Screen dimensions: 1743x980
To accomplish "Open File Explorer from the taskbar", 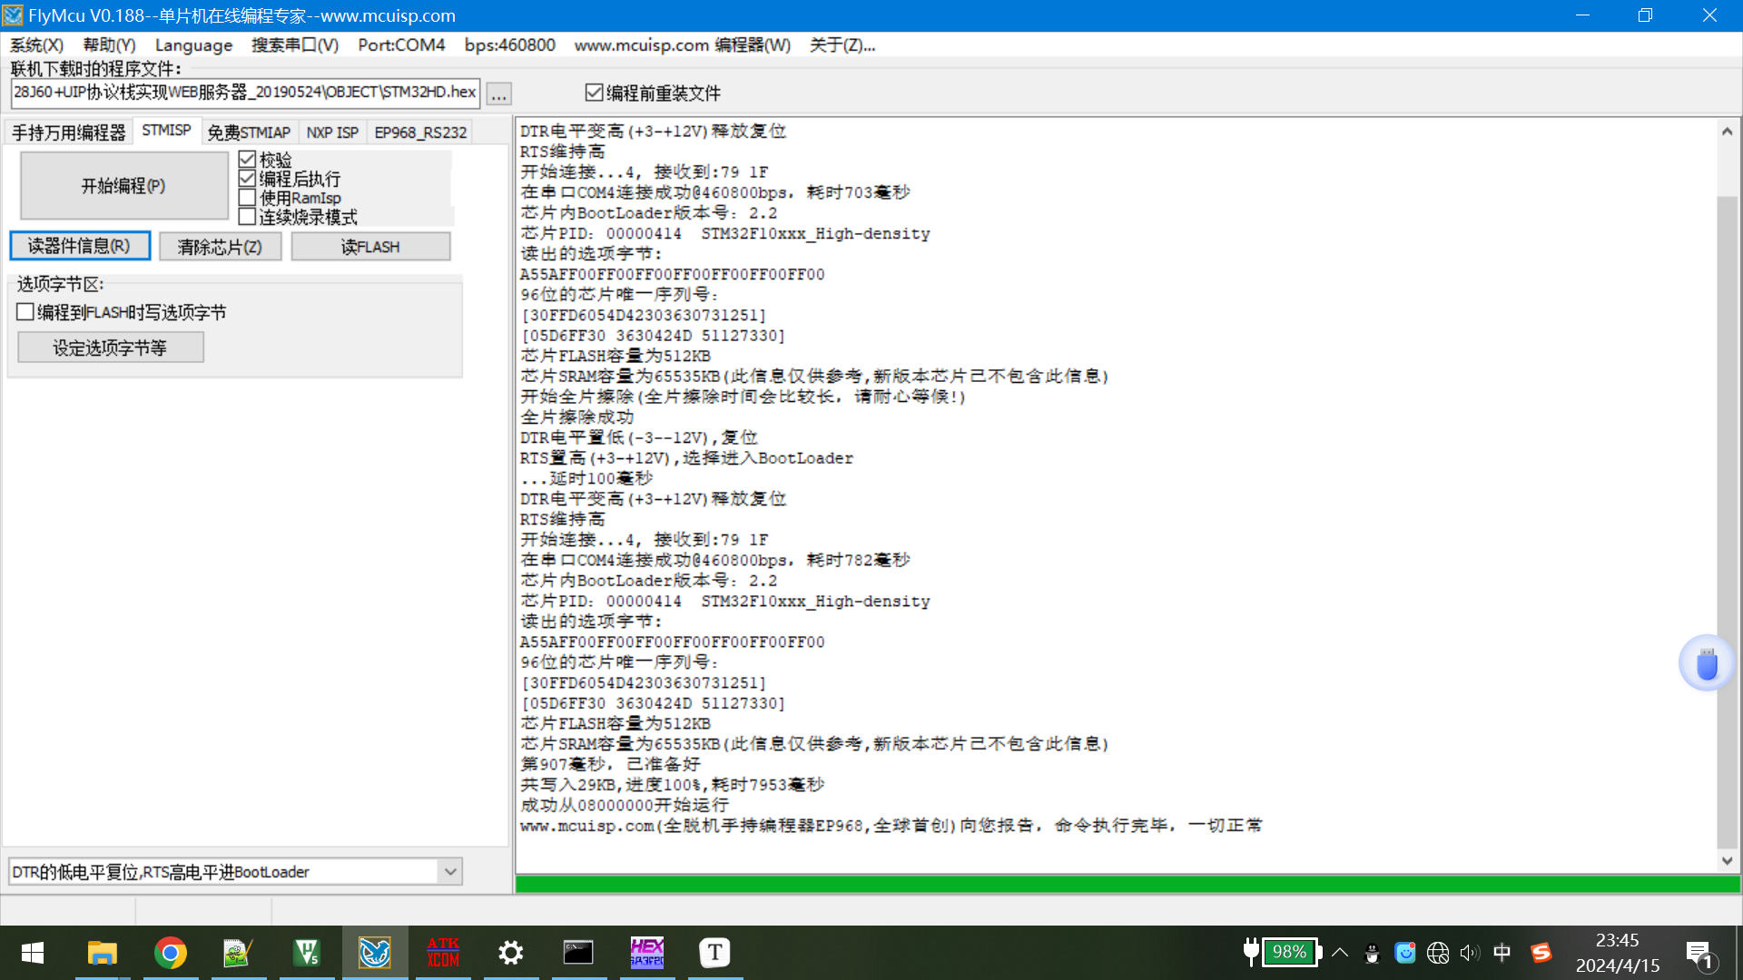I will coord(102,953).
